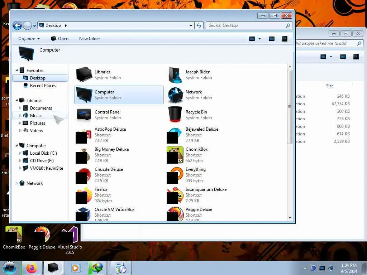Viewport: 367px width, 275px height.
Task: Select the Recycle Bin icon
Action: (175, 114)
